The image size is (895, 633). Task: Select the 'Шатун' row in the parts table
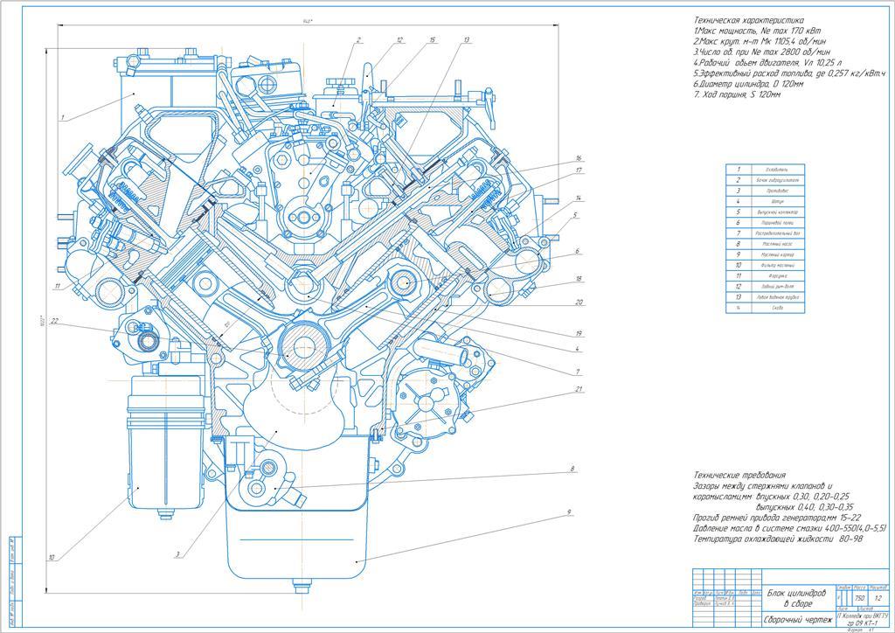click(765, 201)
